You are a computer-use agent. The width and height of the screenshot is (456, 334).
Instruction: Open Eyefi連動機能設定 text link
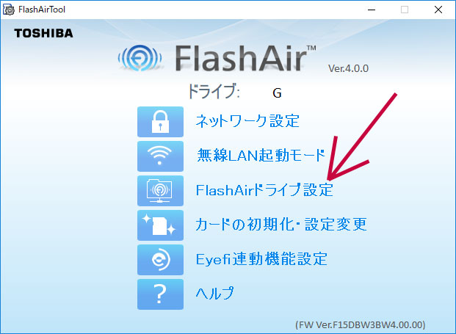pos(261,258)
